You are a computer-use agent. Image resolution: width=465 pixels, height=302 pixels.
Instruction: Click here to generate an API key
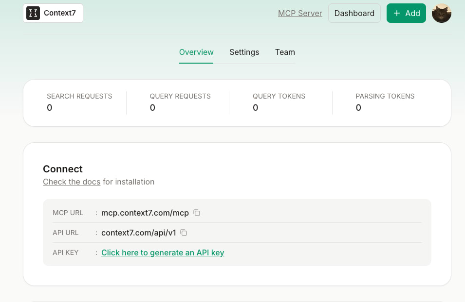163,252
